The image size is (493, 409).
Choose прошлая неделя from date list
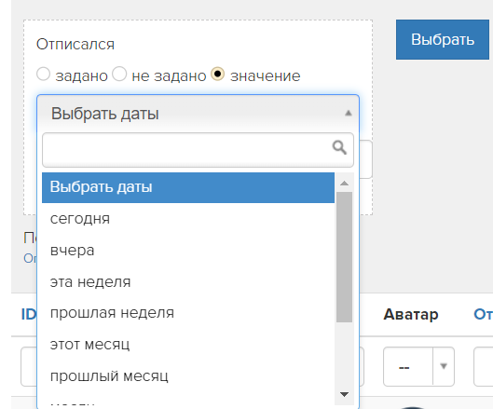[188, 313]
